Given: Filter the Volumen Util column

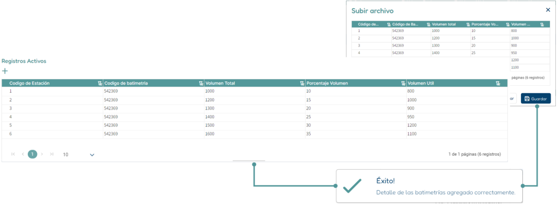Looking at the screenshot, I should tap(498, 83).
